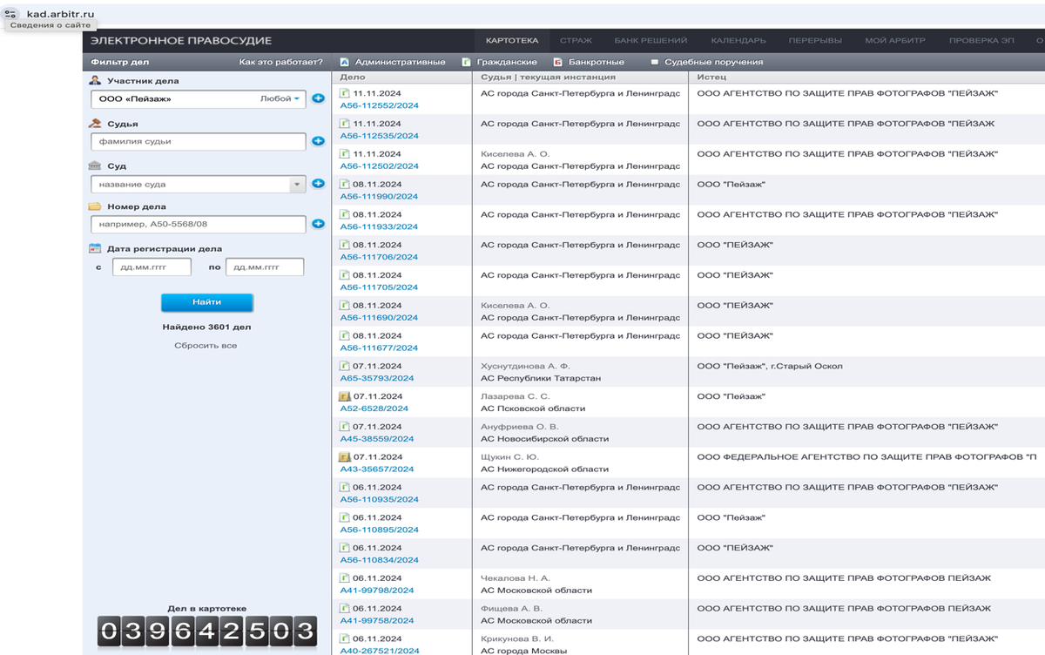Open the Проверка ЭП tab
The width and height of the screenshot is (1045, 655).
pyautogui.click(x=981, y=40)
